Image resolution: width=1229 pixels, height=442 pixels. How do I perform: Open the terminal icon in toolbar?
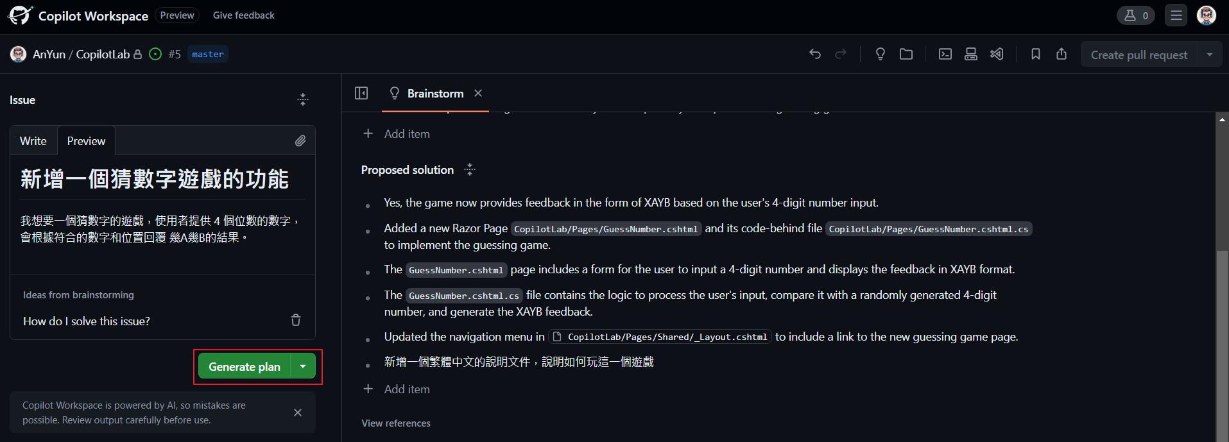[x=945, y=55]
